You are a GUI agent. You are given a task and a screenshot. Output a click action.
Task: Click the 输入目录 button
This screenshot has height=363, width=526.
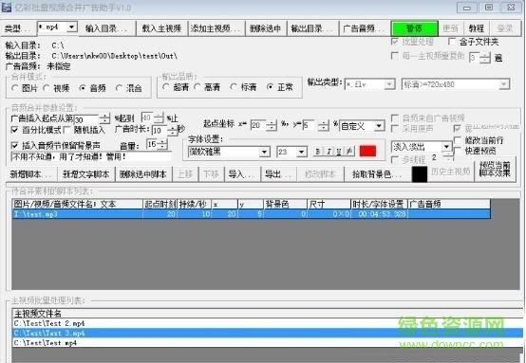(x=107, y=28)
